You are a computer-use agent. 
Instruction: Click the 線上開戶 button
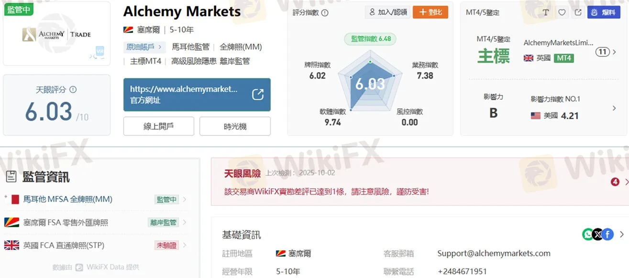159,126
